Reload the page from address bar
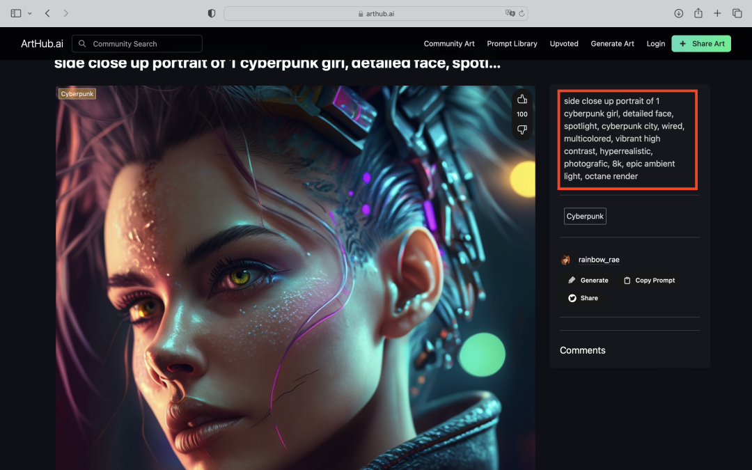Image resolution: width=752 pixels, height=470 pixels. 522,13
